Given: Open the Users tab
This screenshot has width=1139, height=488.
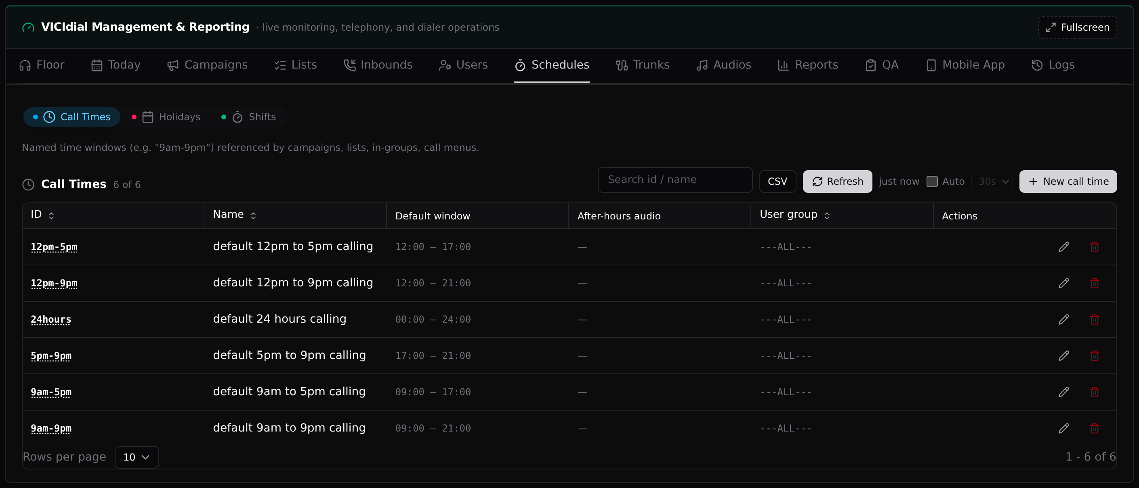Looking at the screenshot, I should click(463, 65).
